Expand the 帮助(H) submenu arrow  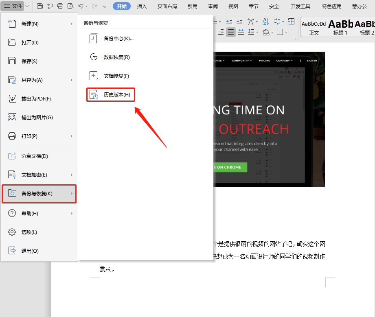pyautogui.click(x=72, y=213)
